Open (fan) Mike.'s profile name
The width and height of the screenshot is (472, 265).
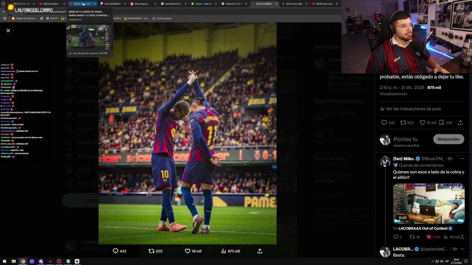pos(404,159)
